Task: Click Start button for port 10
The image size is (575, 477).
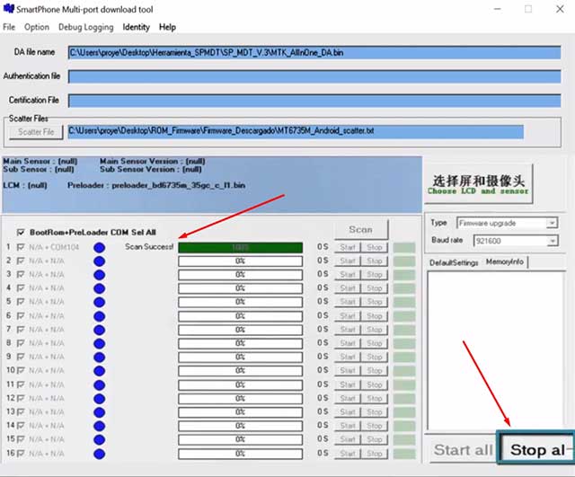Action: click(348, 371)
